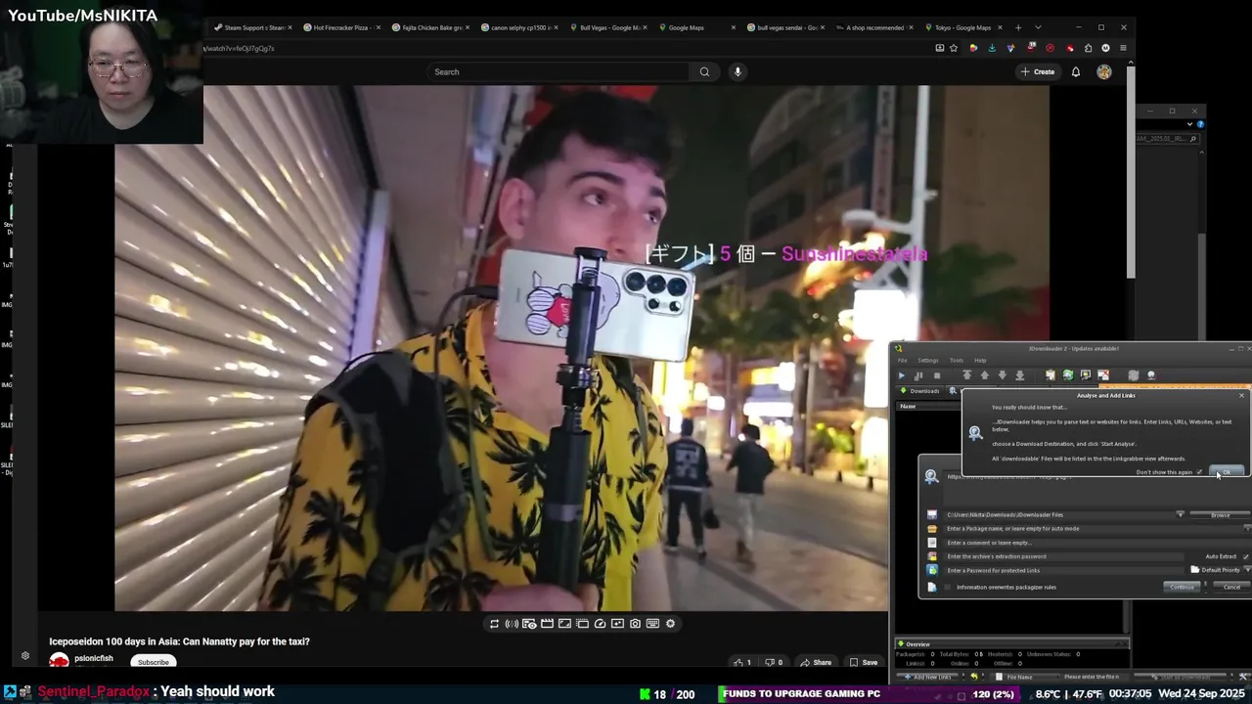
Task: Click the YouTube search magnifier icon
Action: click(x=704, y=71)
